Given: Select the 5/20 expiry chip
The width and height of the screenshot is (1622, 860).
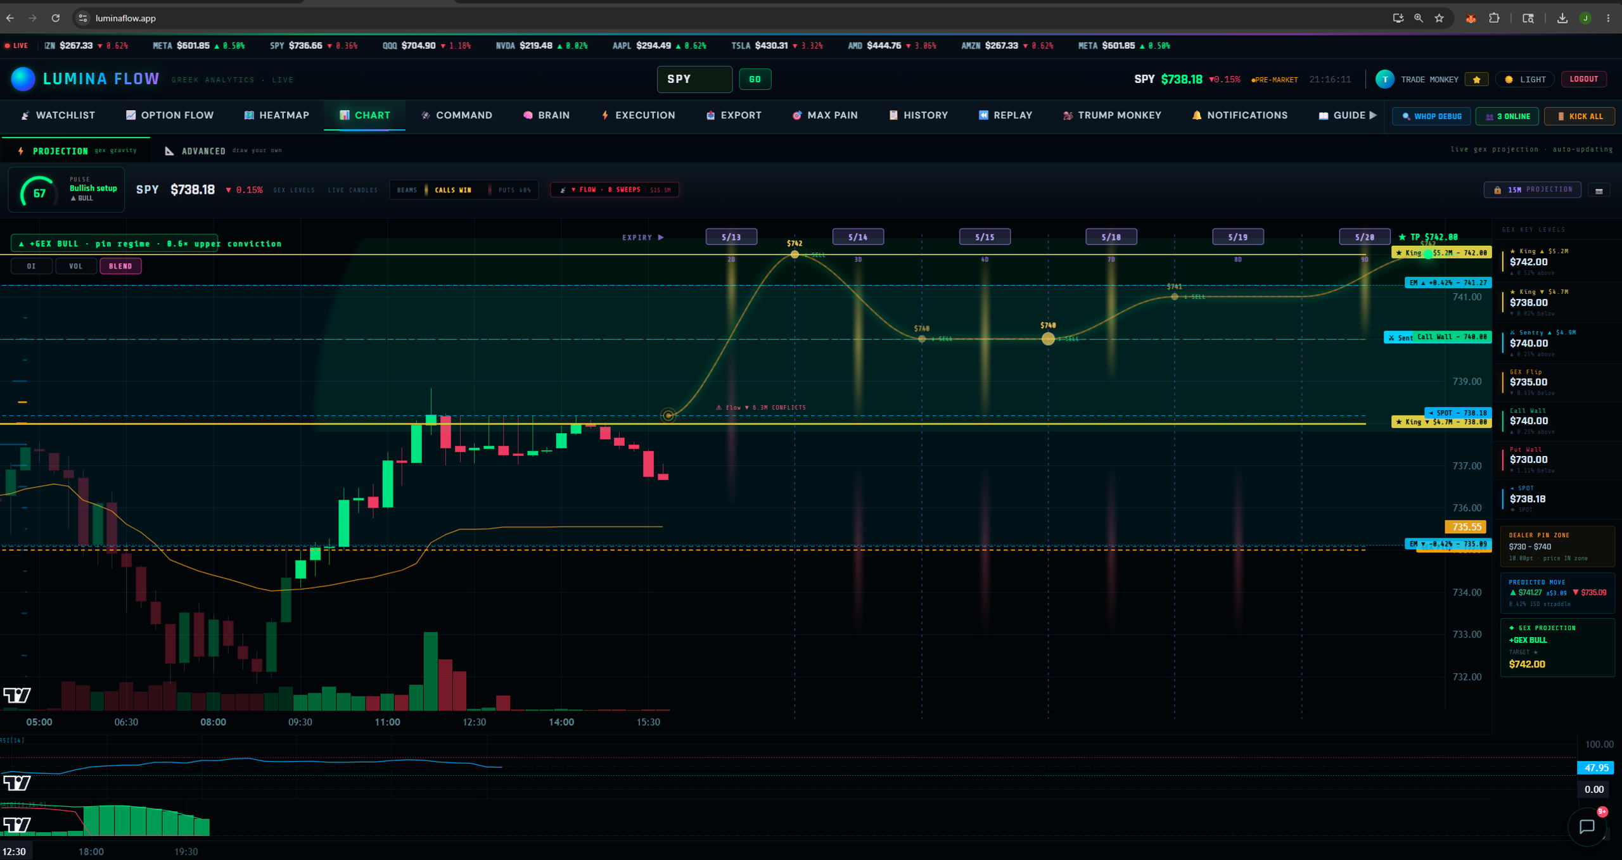Looking at the screenshot, I should [x=1365, y=237].
